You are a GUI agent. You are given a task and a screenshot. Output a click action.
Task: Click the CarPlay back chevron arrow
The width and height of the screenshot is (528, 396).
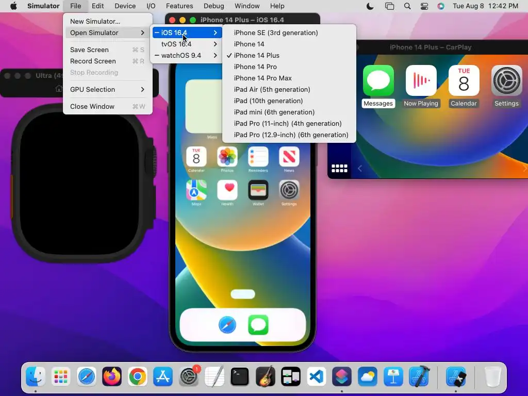point(360,169)
